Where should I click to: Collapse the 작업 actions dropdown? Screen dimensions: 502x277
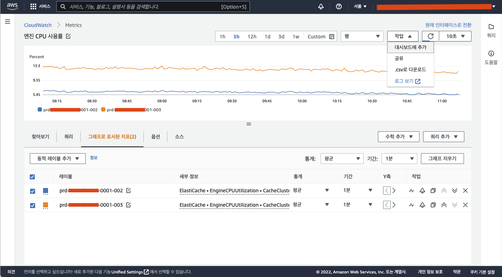tap(403, 36)
